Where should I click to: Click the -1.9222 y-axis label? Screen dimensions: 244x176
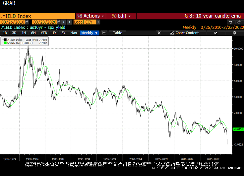[x=238, y=145]
